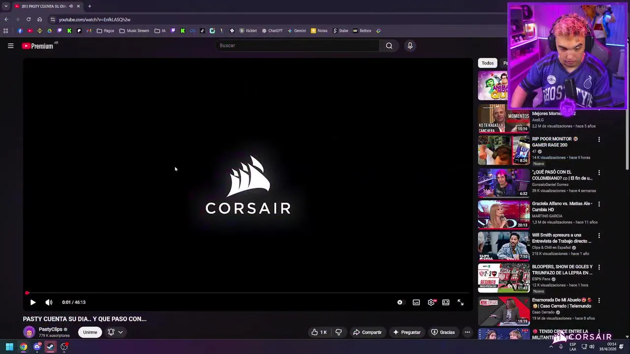
Task: Click the Gracias button
Action: point(443,332)
